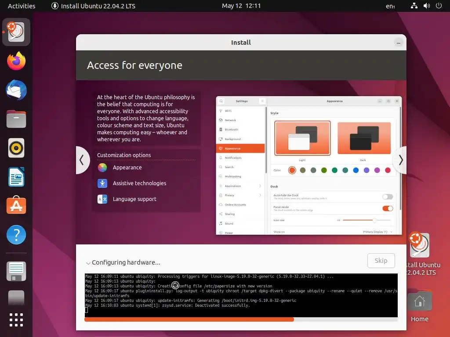Select Background in Settings preview sidebar
This screenshot has width=450, height=337.
click(x=240, y=139)
